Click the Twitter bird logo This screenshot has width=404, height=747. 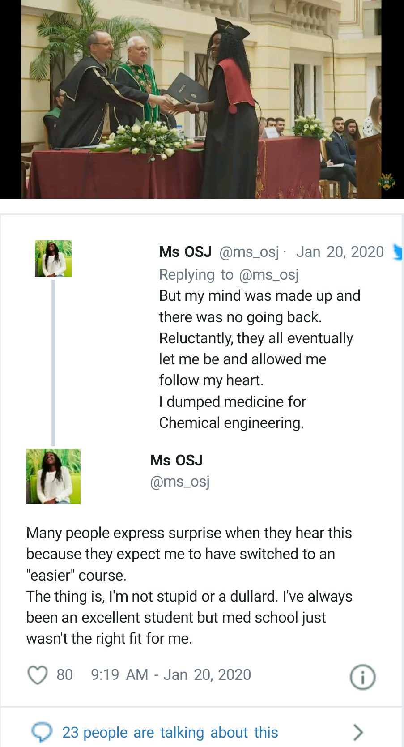398,252
